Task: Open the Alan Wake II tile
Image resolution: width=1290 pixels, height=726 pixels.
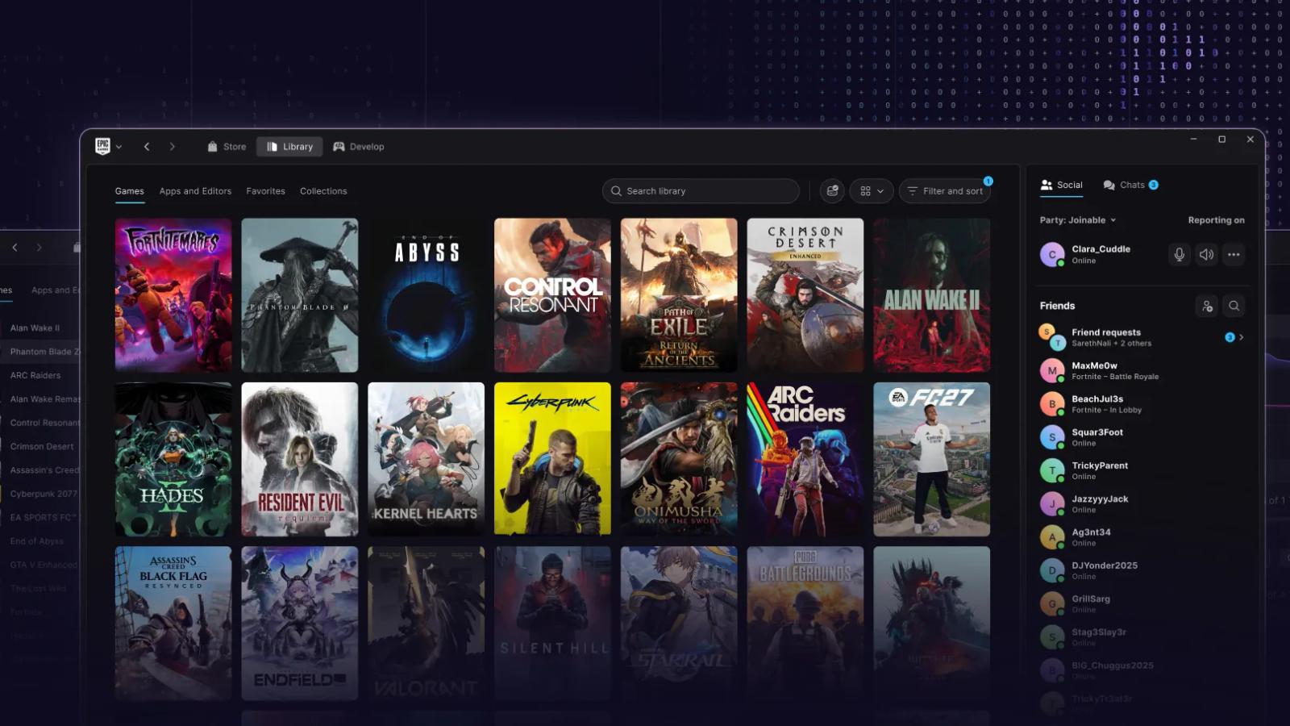Action: [x=932, y=295]
